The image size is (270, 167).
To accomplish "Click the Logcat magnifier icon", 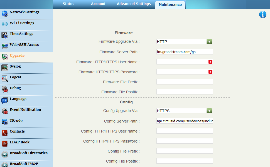I will coord(5,79).
